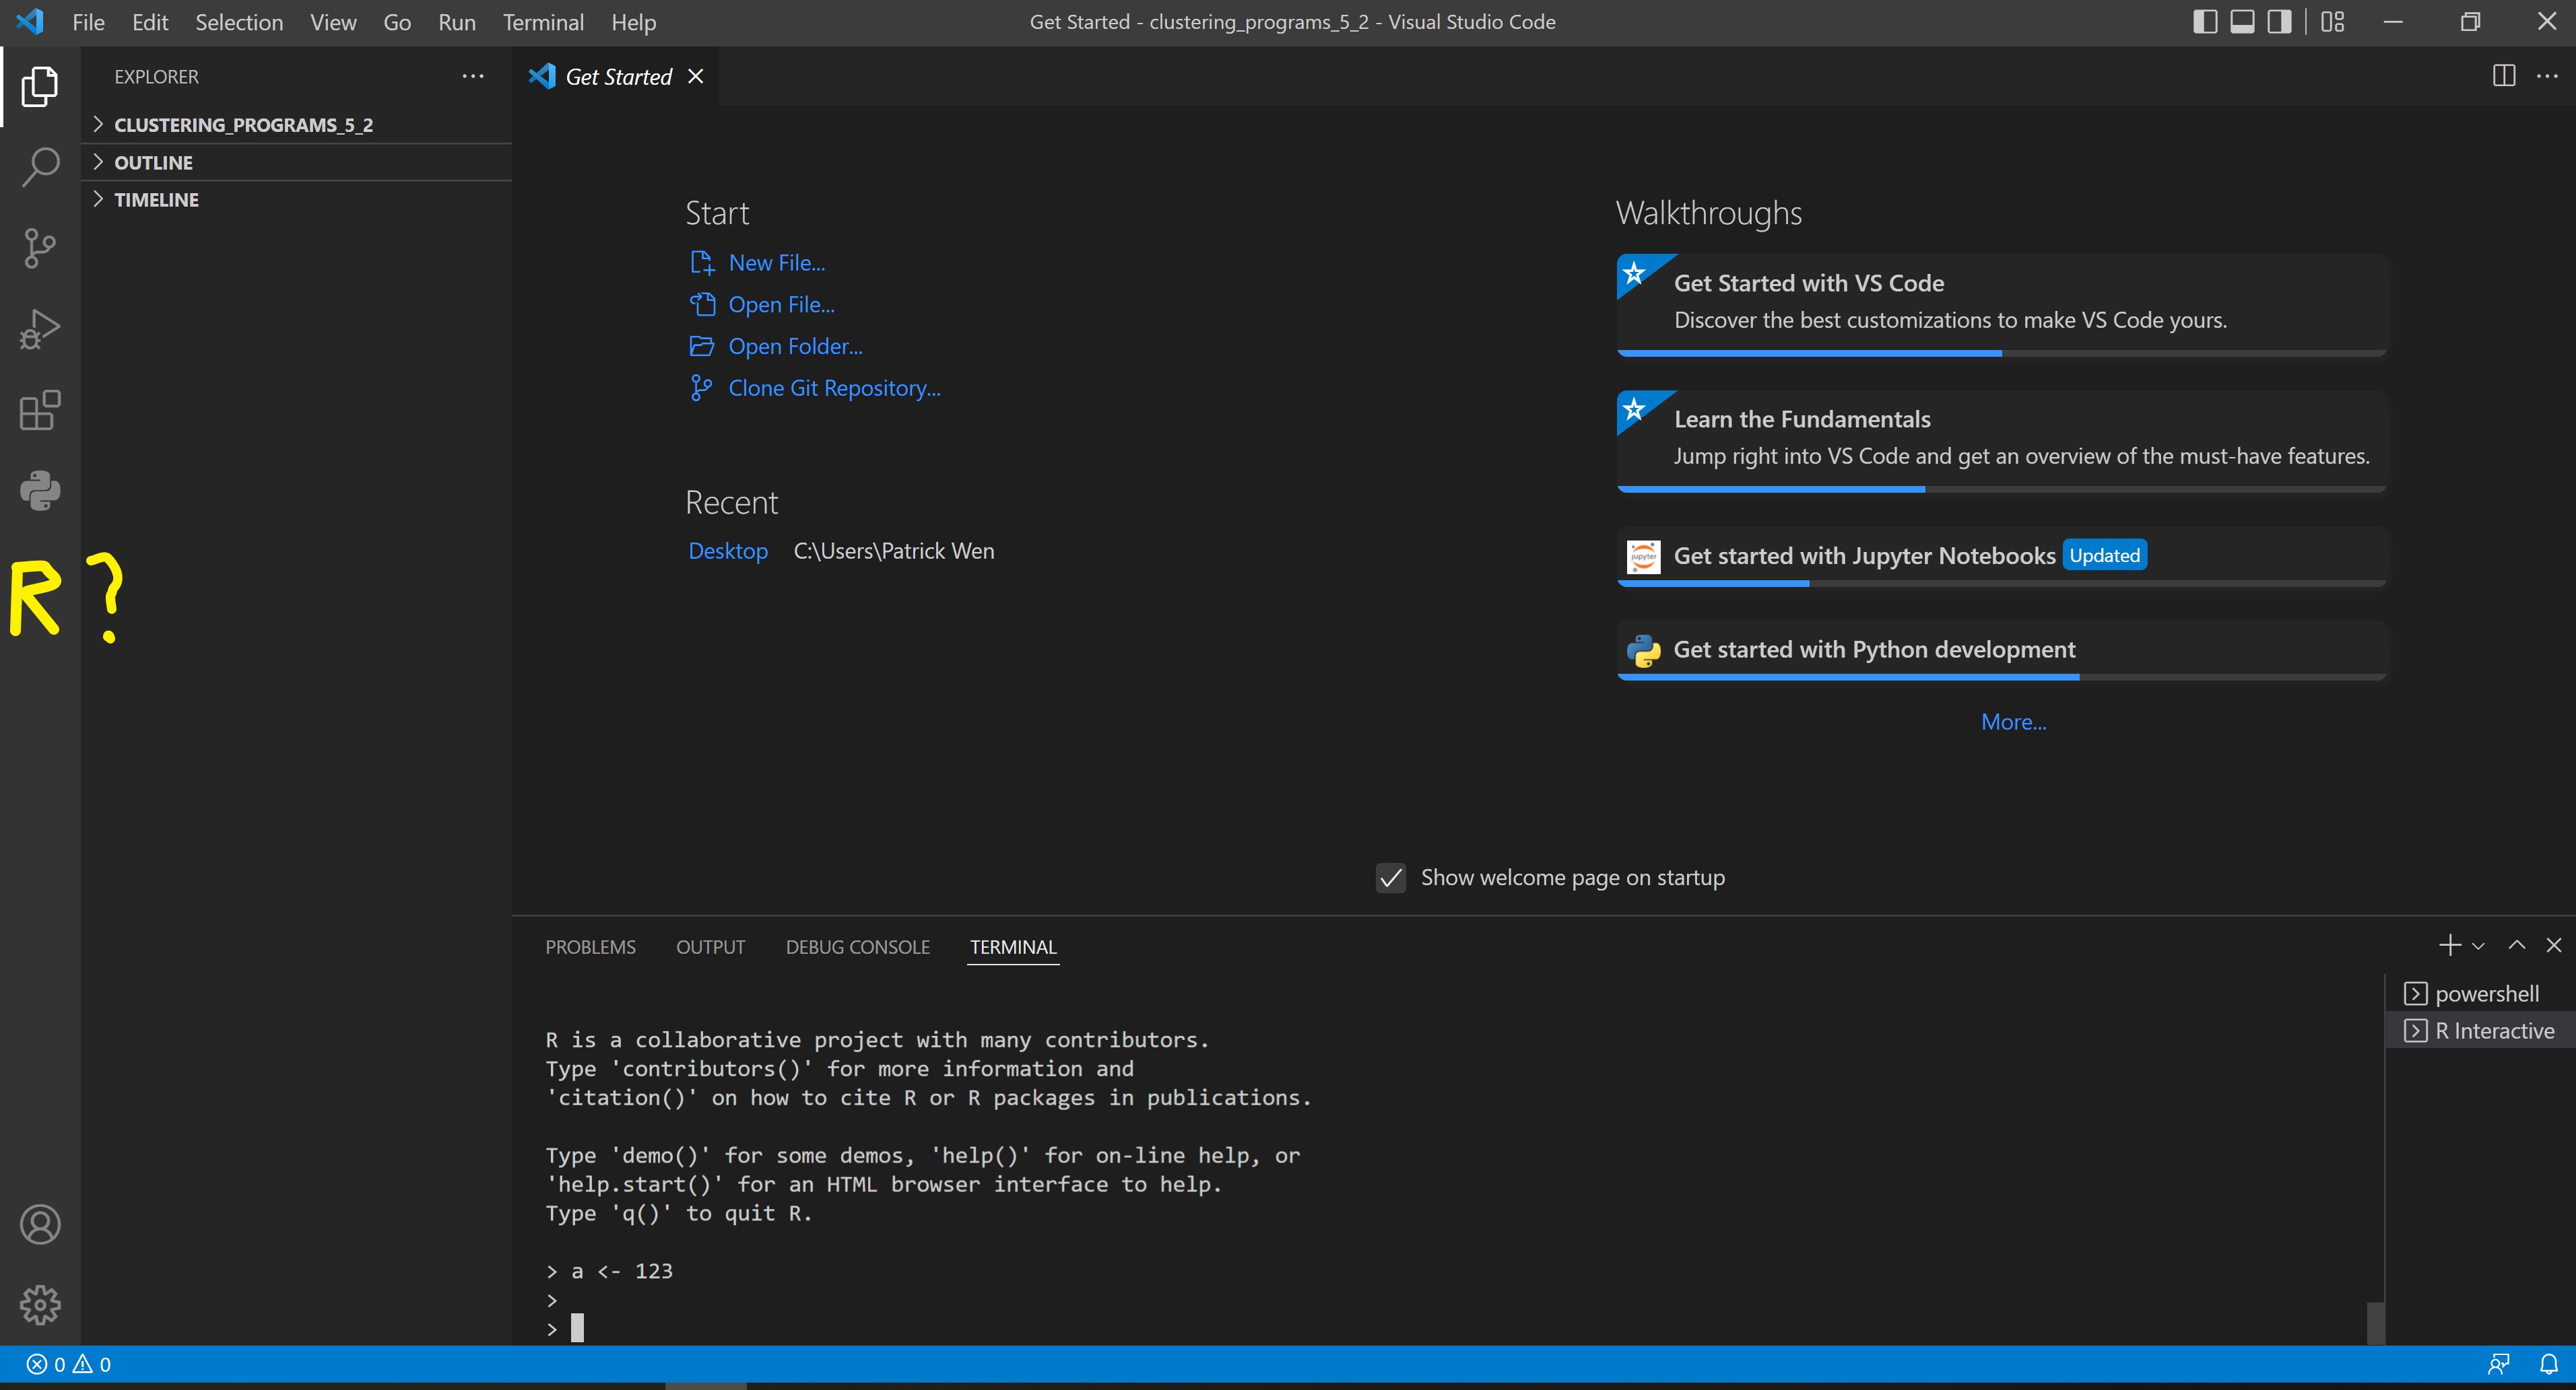Expand the TIMELINE section
Image resolution: width=2576 pixels, height=1390 pixels.
(x=296, y=200)
